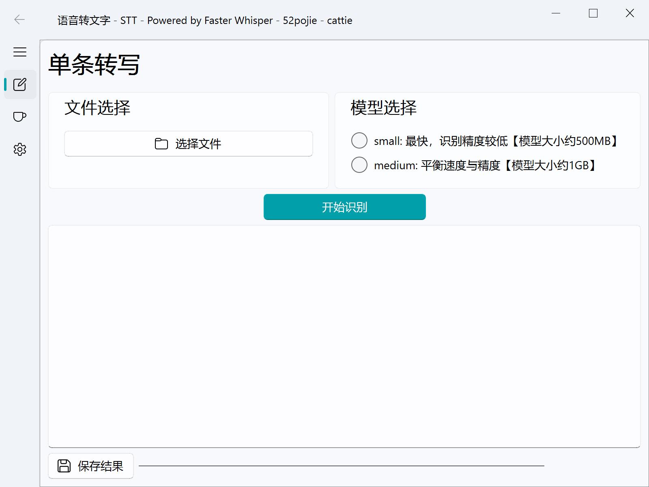Open the settings gear in sidebar
Screen dimensions: 649x487
(20, 149)
